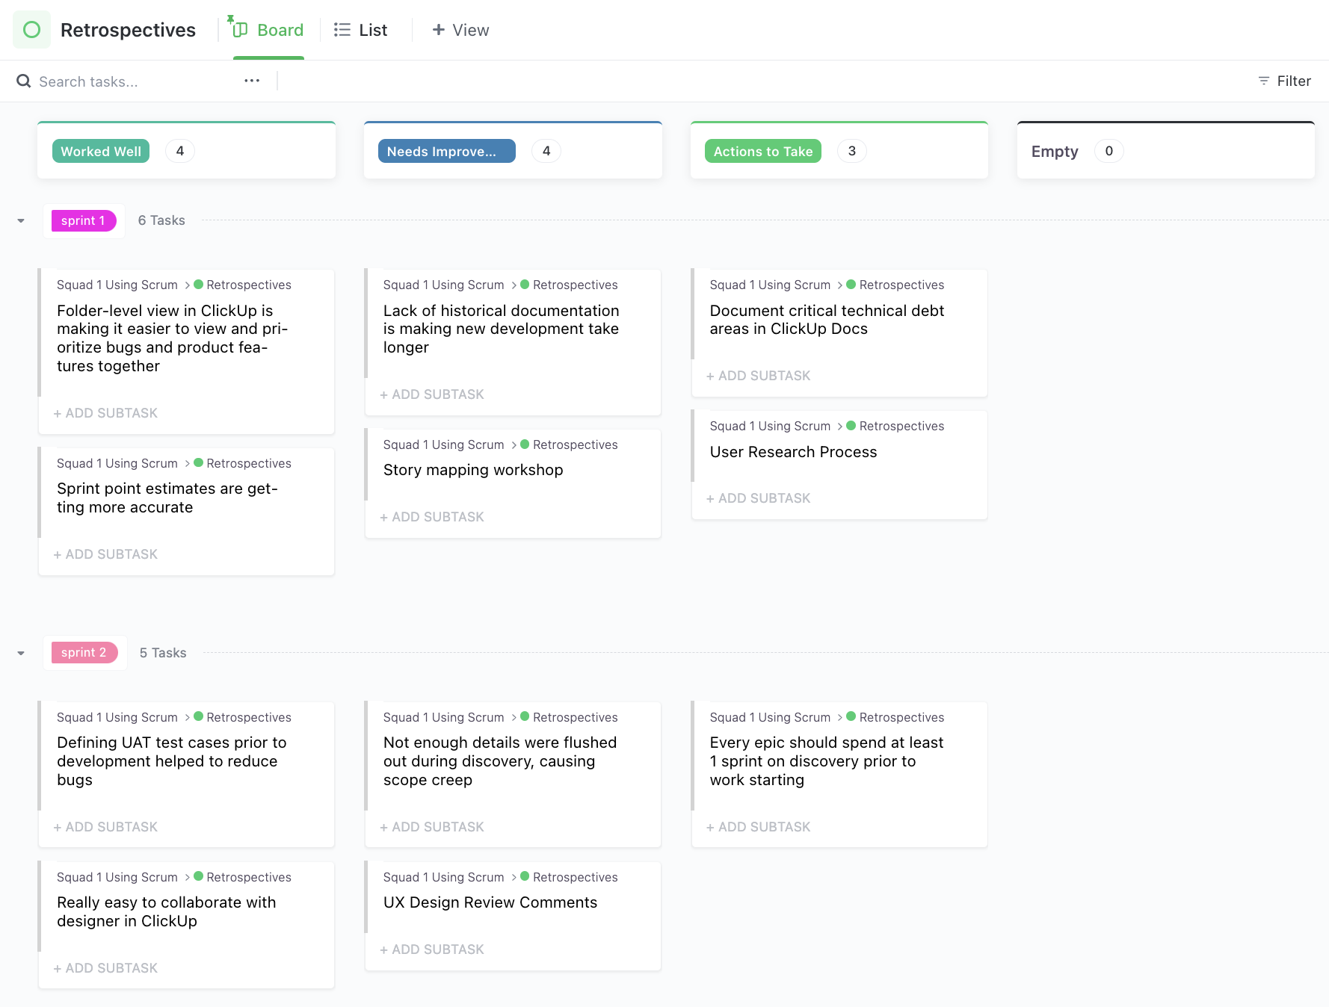Viewport: 1329px width, 1007px height.
Task: Add subtask to Story mapping workshop
Action: coord(432,517)
